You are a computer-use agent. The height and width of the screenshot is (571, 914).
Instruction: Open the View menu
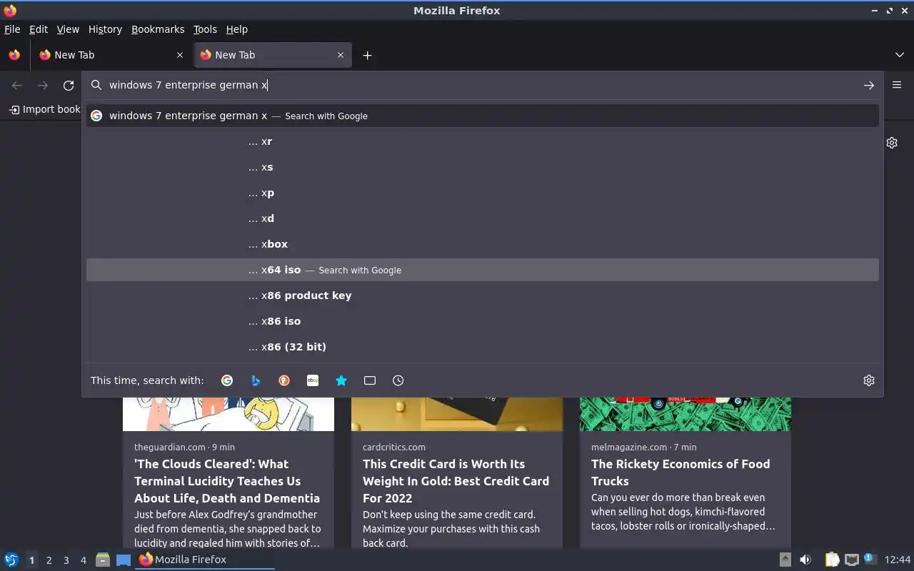[x=68, y=29]
